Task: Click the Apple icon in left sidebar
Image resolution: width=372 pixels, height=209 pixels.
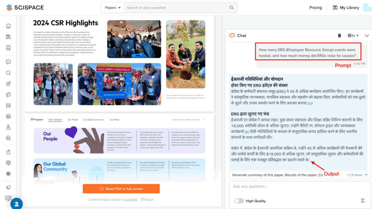Action: pyautogui.click(x=8, y=152)
